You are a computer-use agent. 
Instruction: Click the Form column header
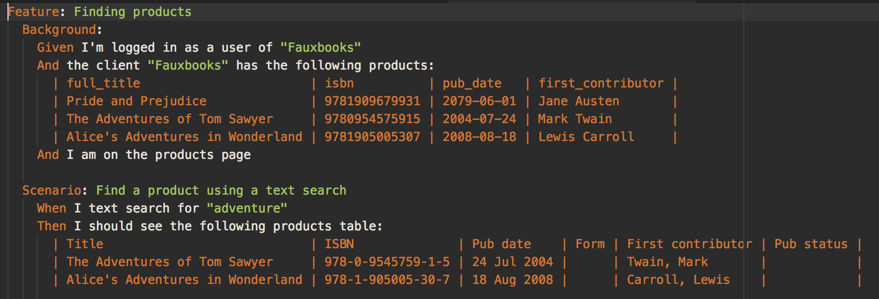pos(590,244)
